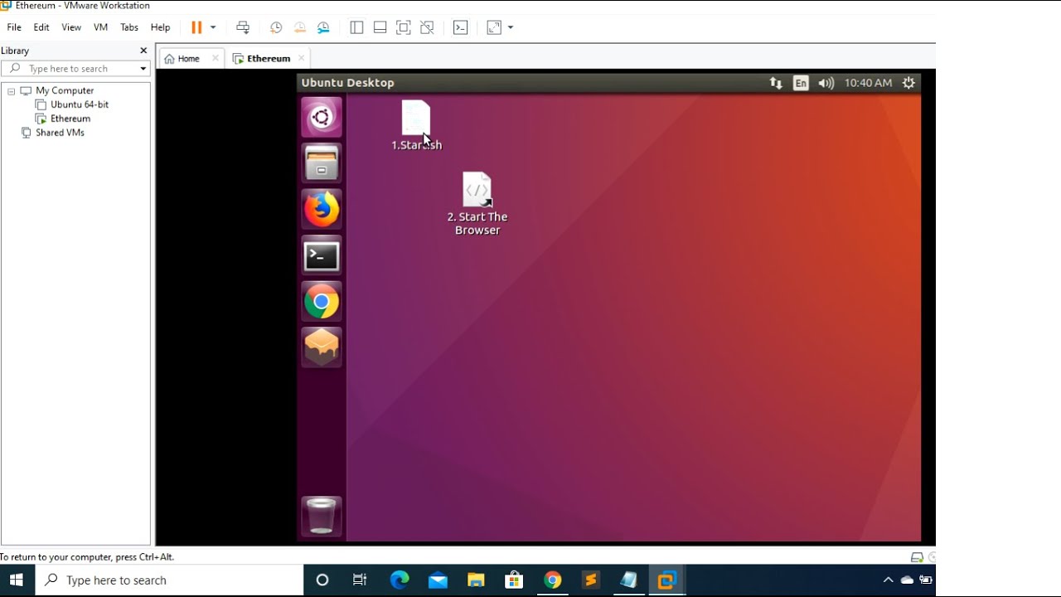Toggle the library sidebar view icon
Viewport: 1061px width, 597px height.
point(356,27)
